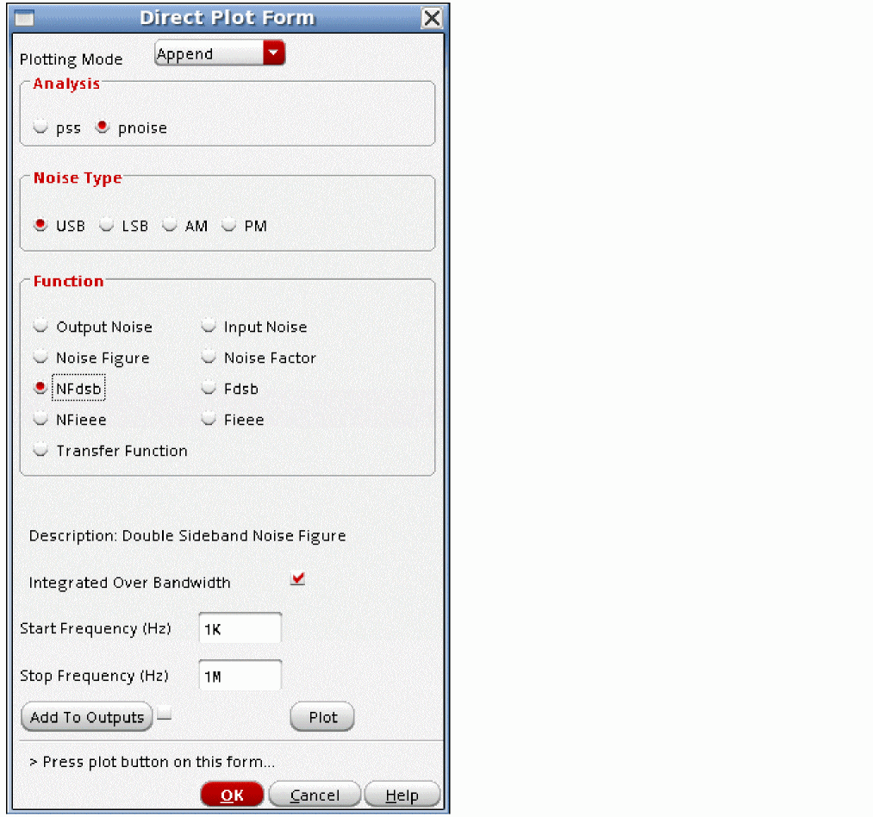Confirm with the OK button

coord(232,795)
